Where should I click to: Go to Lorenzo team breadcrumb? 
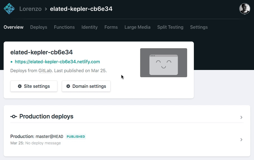tap(30, 9)
